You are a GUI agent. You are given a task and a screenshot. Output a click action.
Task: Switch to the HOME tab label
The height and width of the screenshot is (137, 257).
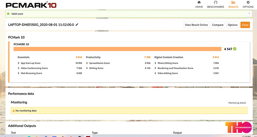click(199, 7)
